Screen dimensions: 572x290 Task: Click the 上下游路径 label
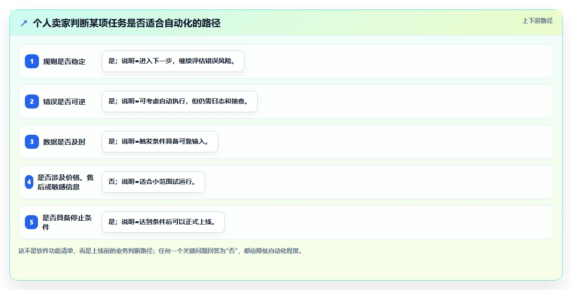(537, 21)
